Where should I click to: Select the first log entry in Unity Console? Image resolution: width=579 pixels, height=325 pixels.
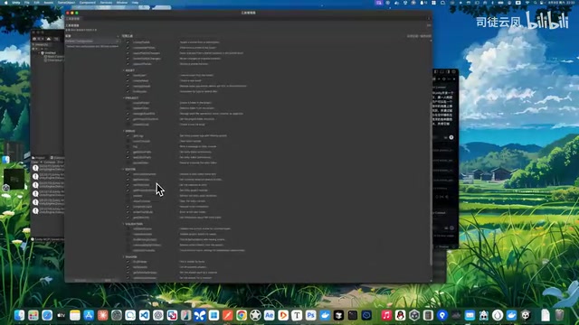(48, 168)
